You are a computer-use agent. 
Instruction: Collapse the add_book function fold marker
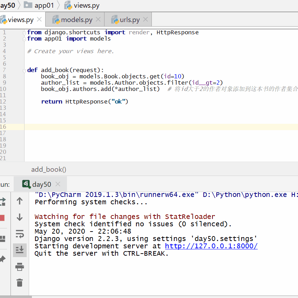pos(25,70)
